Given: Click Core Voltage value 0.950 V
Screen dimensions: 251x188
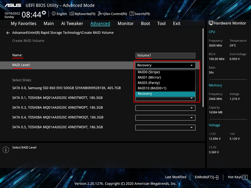Looking at the screenshot, I should coord(234,59).
